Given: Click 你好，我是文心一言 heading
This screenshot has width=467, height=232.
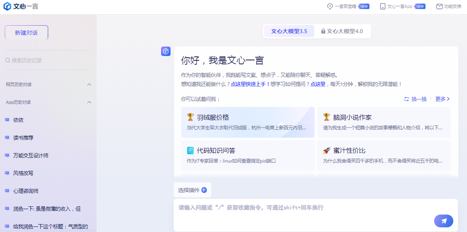Looking at the screenshot, I should [x=222, y=60].
